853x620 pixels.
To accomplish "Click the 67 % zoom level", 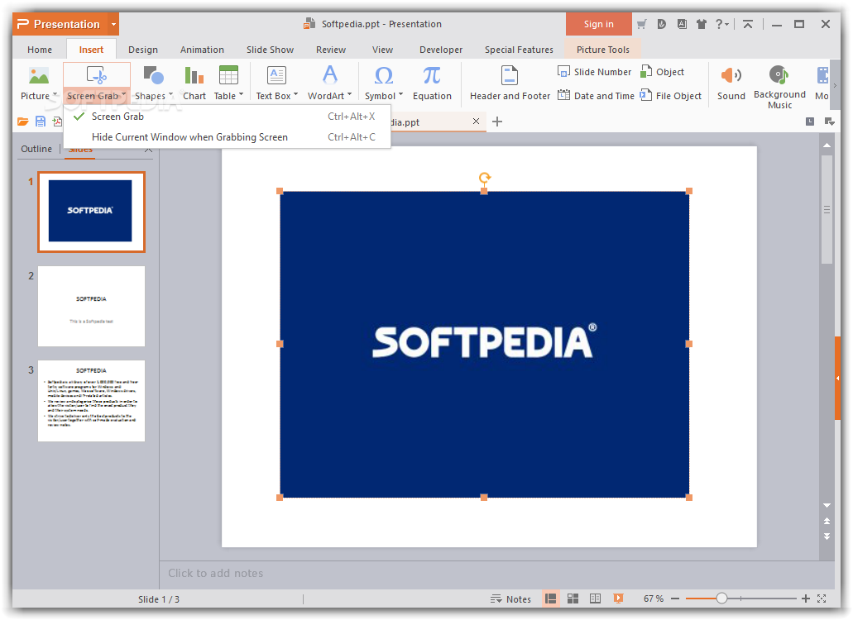I will pyautogui.click(x=654, y=599).
